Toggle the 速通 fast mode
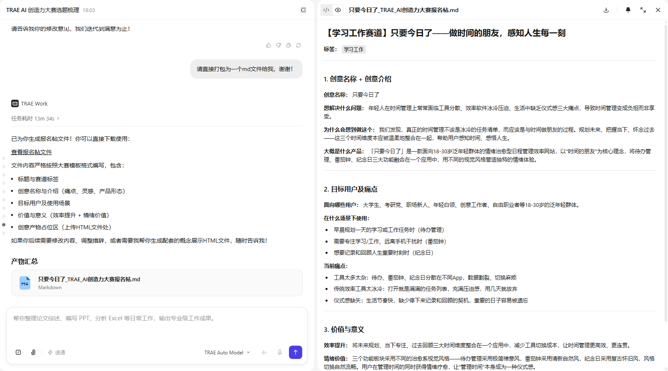 tap(56, 352)
